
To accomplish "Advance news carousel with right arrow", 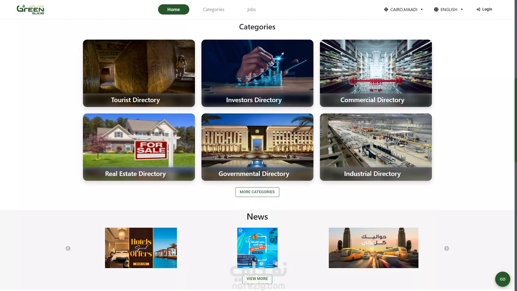I will [x=447, y=248].
